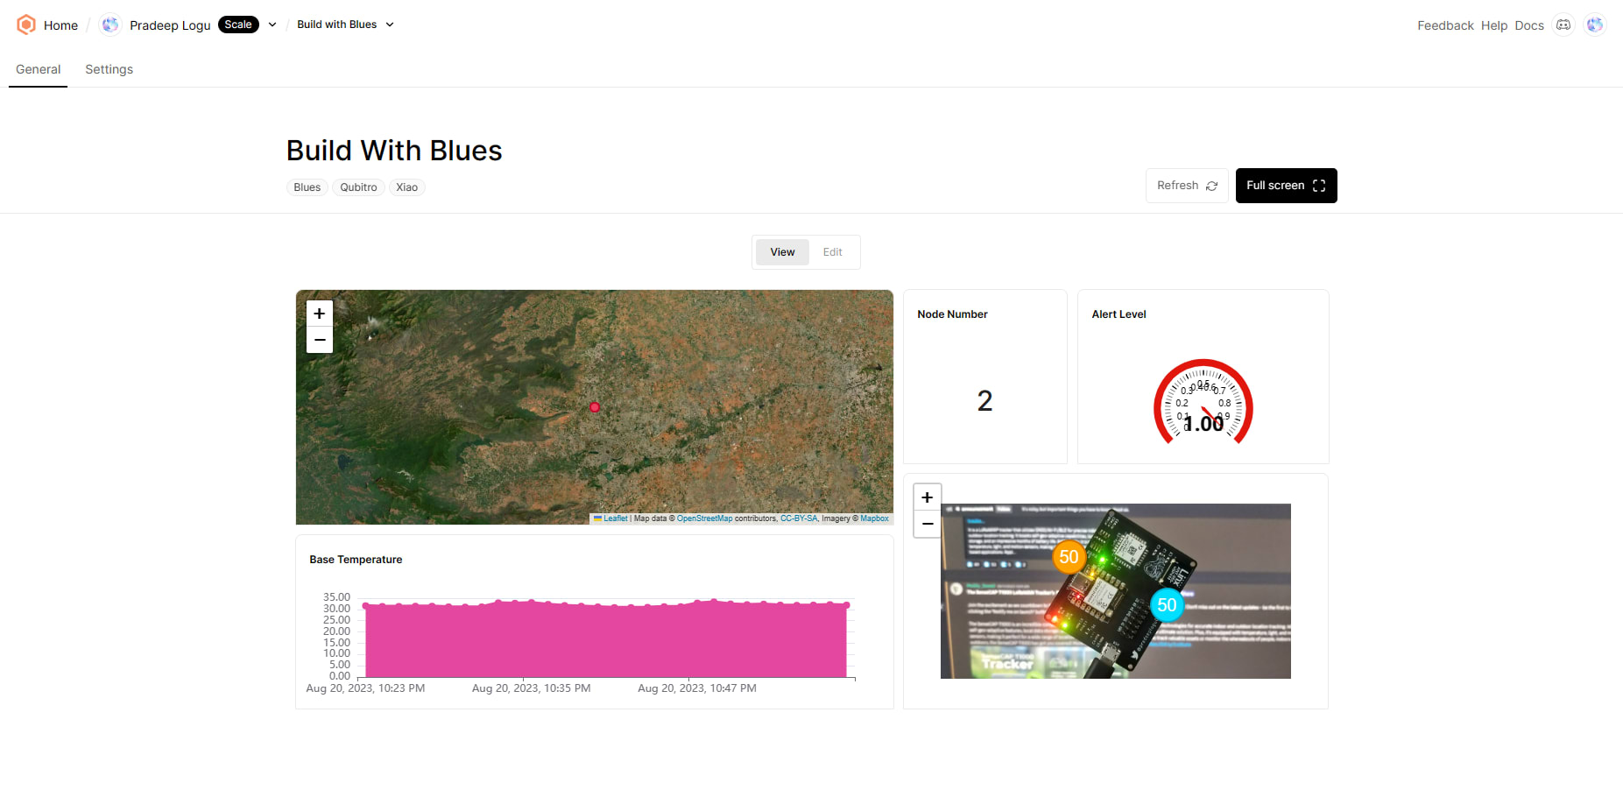The image size is (1623, 804).
Task: Click the Node Number value 2
Action: coord(984,401)
